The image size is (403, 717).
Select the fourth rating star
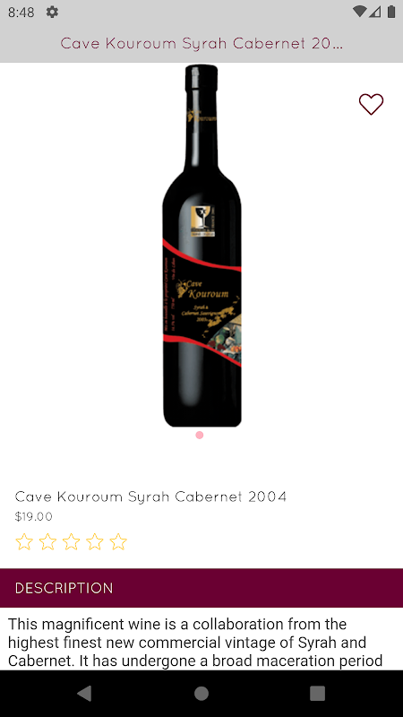click(x=95, y=542)
